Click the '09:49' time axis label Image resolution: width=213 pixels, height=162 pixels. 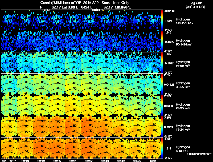(x=121, y=161)
